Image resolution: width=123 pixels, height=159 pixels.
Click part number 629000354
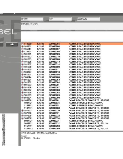tap(54, 118)
